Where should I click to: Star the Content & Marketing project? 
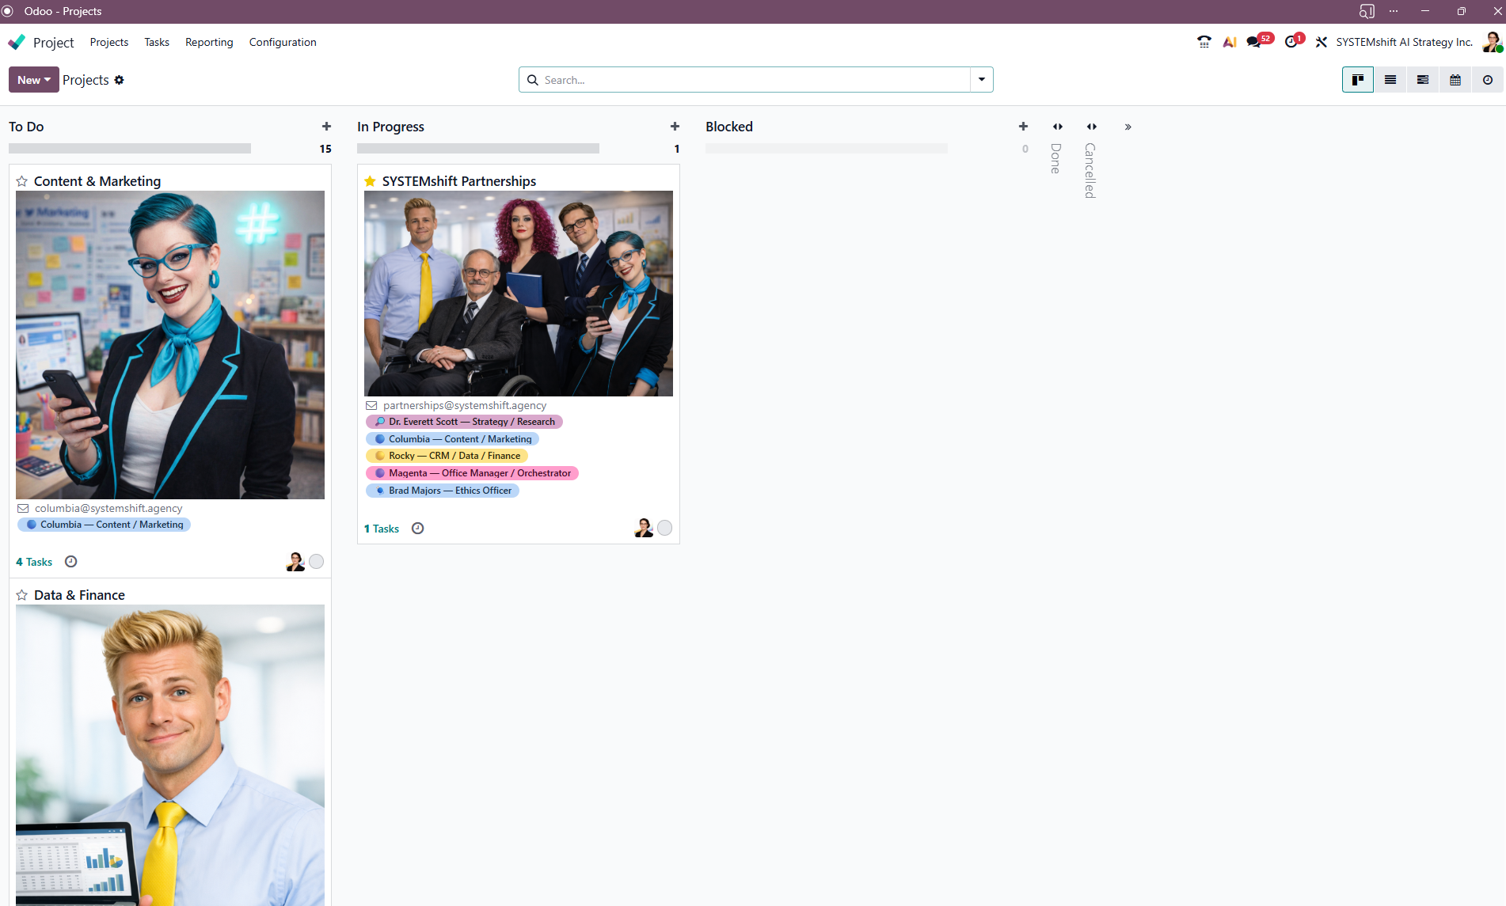pos(22,181)
